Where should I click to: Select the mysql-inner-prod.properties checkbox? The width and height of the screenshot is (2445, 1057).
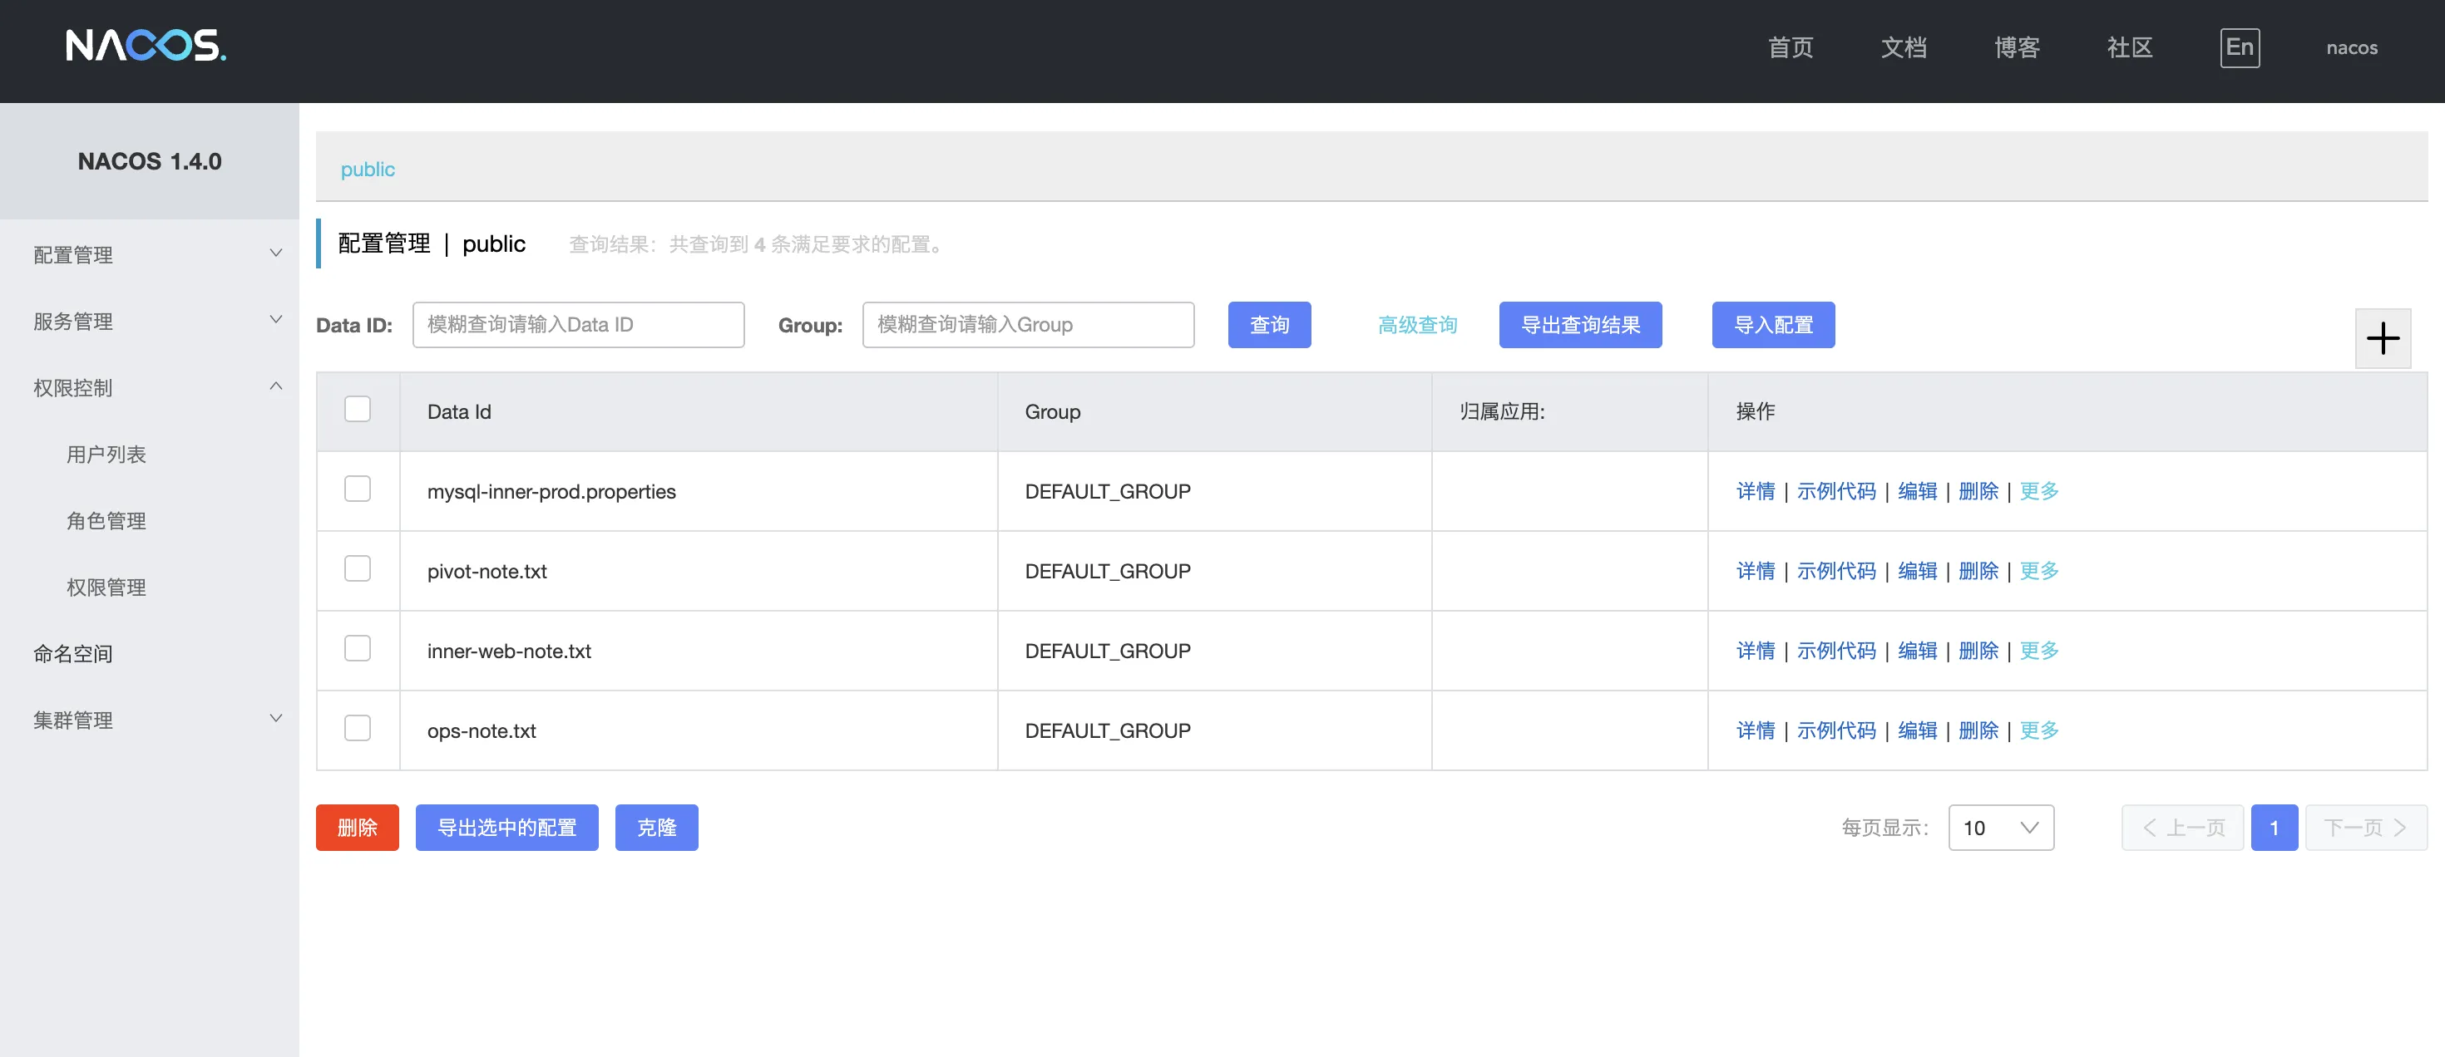357,489
